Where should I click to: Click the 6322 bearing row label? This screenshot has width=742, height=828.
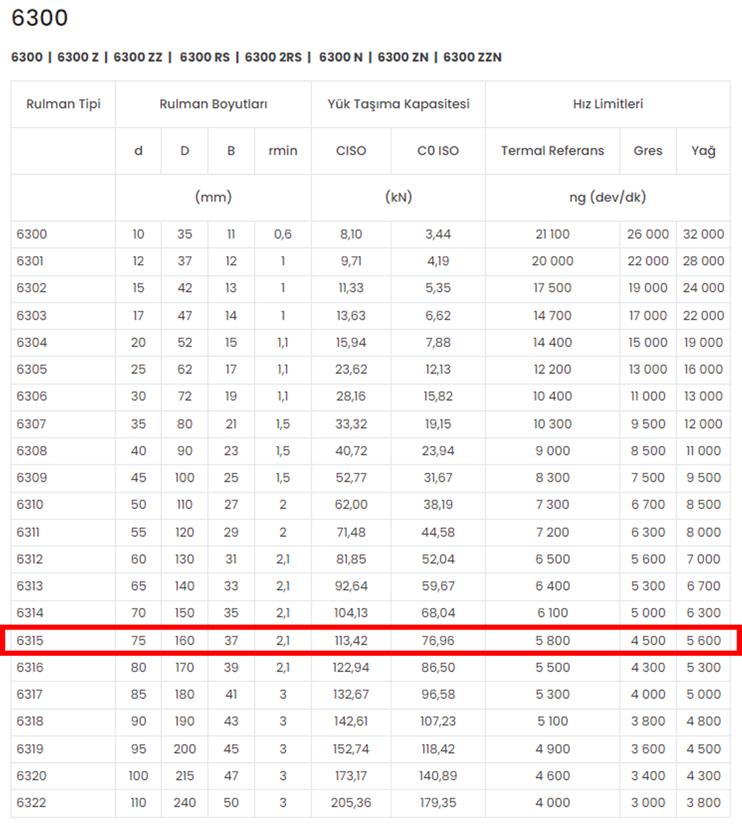click(32, 802)
